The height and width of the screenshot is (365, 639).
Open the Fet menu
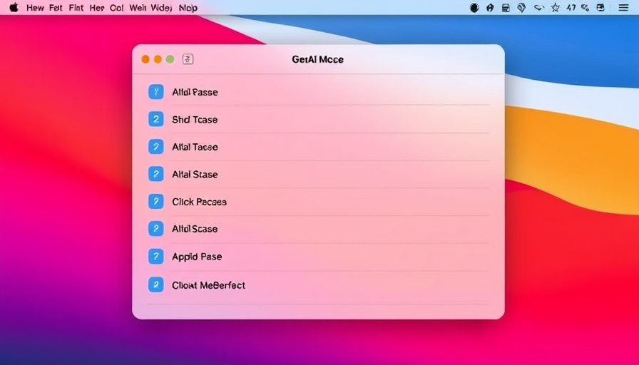(56, 8)
